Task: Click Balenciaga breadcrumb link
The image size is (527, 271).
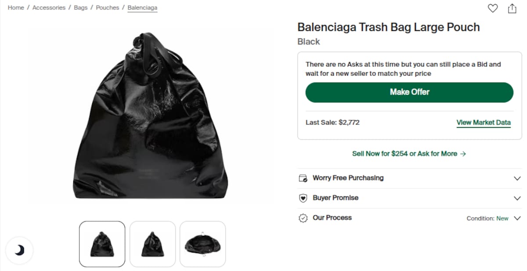Action: coord(142,7)
